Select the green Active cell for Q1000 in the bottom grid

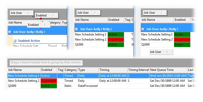tap(49, 86)
